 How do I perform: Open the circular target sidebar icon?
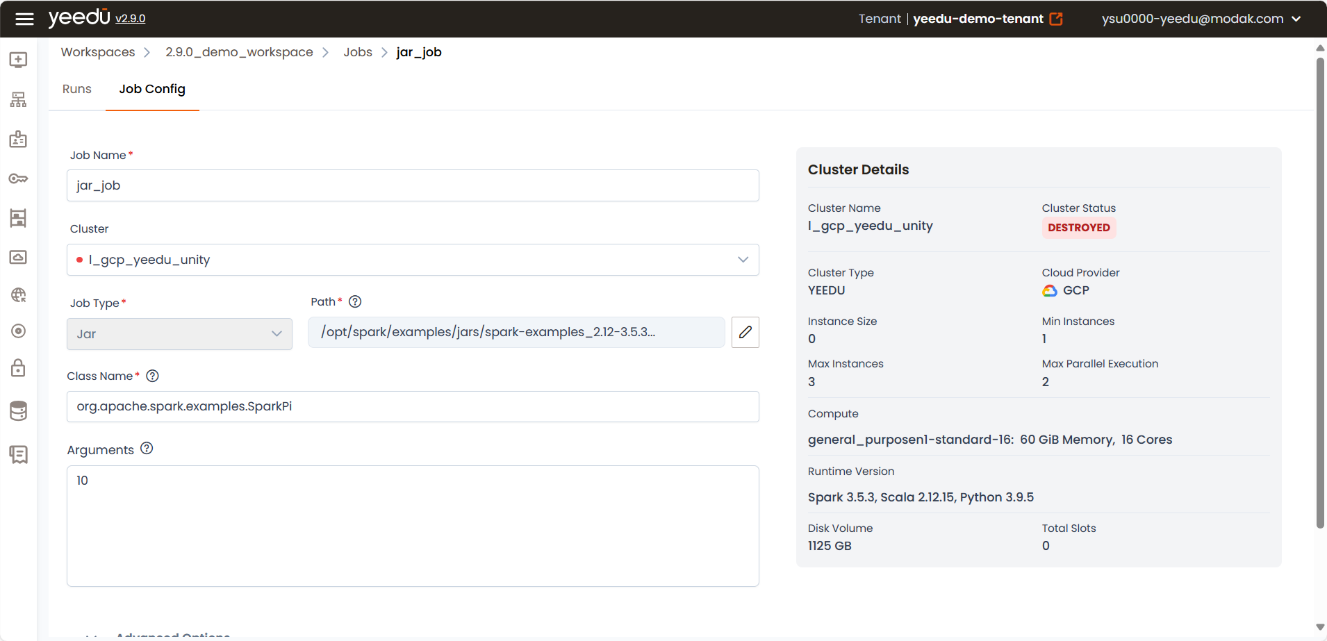[x=18, y=331]
